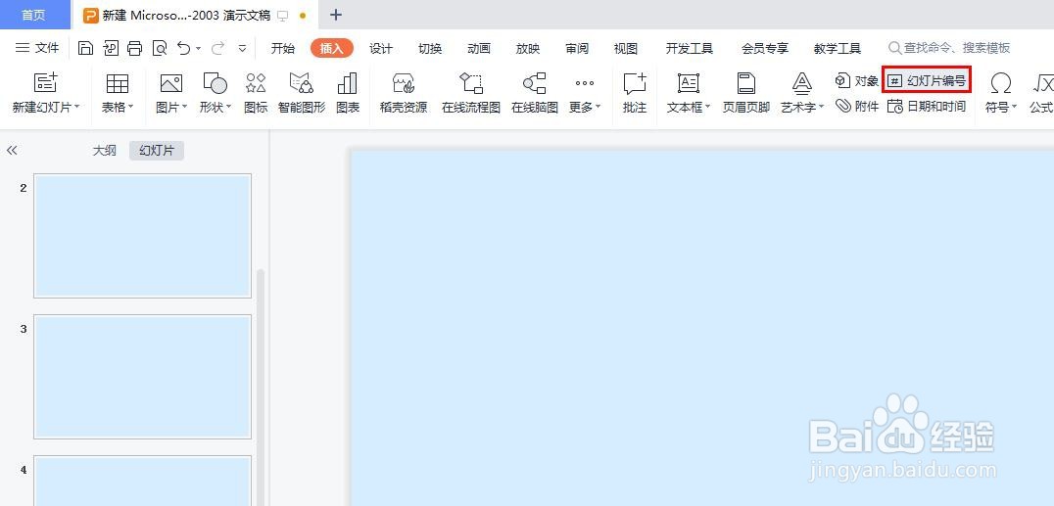The image size is (1054, 506).
Task: Open the 会员专享 tab
Action: click(764, 48)
